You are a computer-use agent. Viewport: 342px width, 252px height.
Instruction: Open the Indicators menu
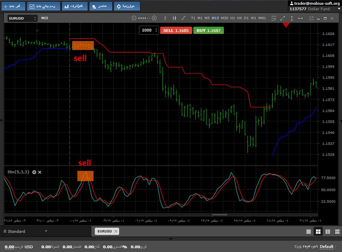75,6
